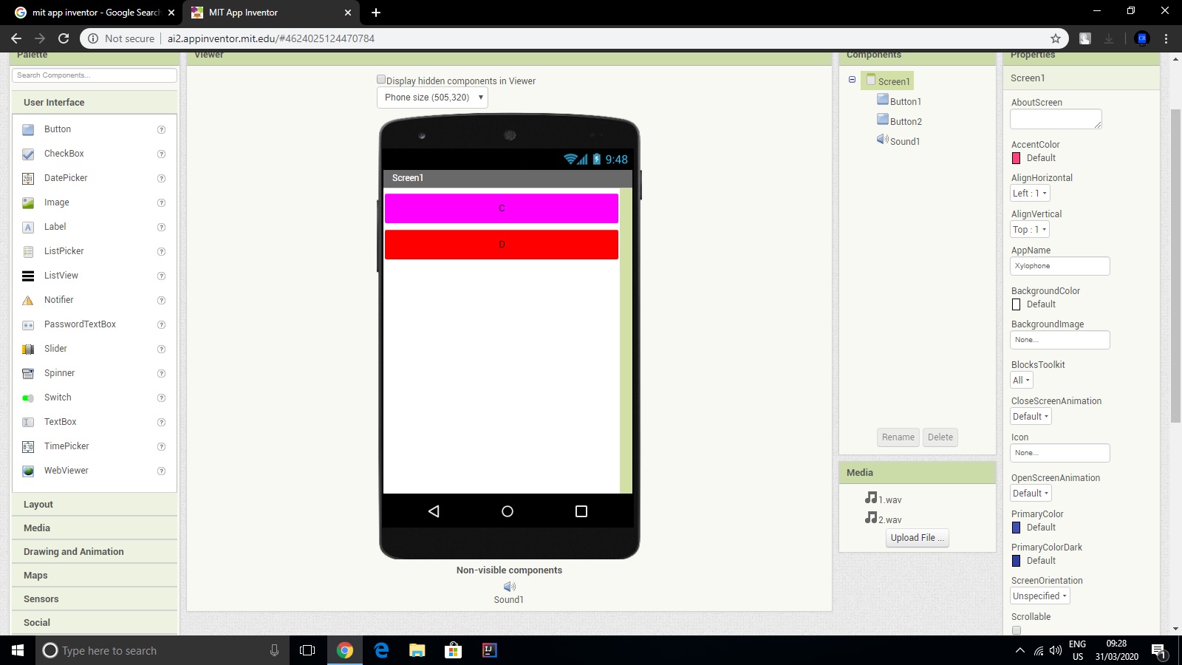Image resolution: width=1182 pixels, height=665 pixels.
Task: Open the AccentColor color swatch
Action: 1016,158
